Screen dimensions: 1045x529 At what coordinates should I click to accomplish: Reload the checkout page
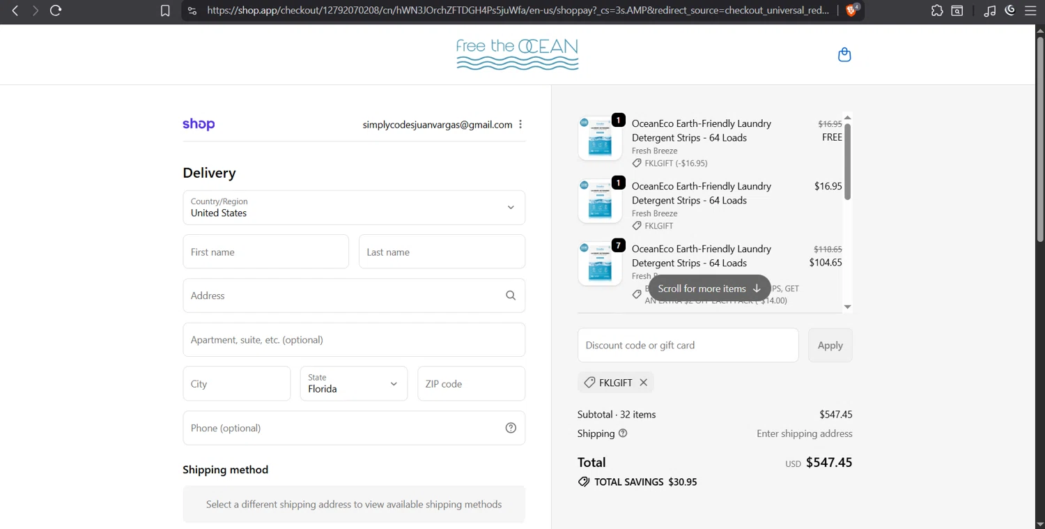[x=56, y=10]
